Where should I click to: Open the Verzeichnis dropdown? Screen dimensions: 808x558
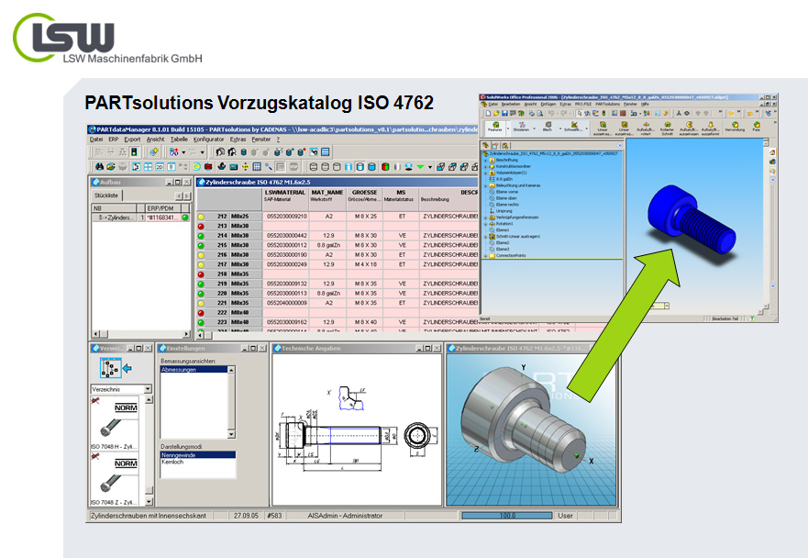tap(148, 389)
